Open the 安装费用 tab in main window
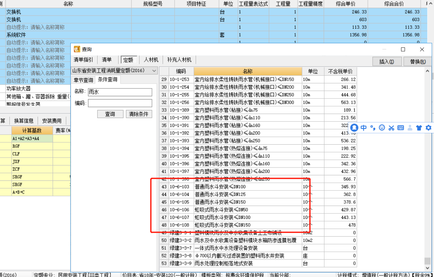This screenshot has width=434, height=277. (52, 121)
